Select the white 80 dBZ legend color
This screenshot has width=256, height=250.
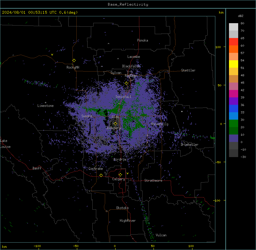tap(233, 27)
